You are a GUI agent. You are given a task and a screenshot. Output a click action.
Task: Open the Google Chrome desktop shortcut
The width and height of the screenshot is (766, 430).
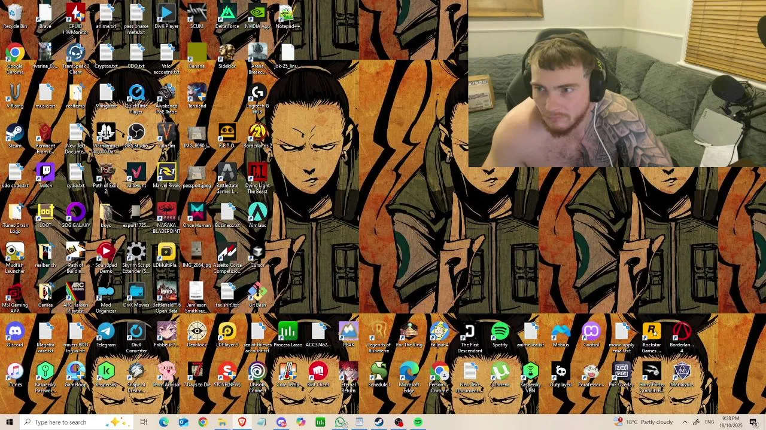(x=15, y=59)
